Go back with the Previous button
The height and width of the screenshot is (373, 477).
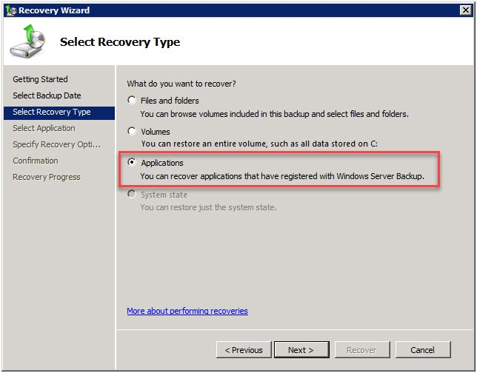(x=244, y=350)
